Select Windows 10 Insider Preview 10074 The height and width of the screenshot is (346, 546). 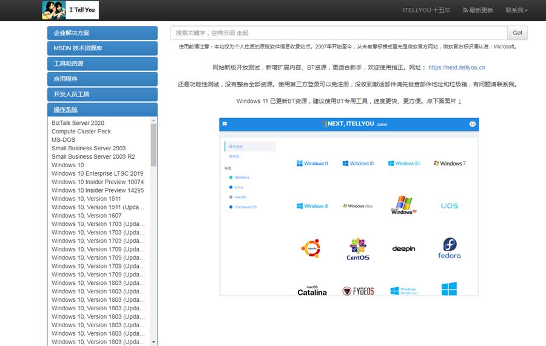(x=98, y=182)
